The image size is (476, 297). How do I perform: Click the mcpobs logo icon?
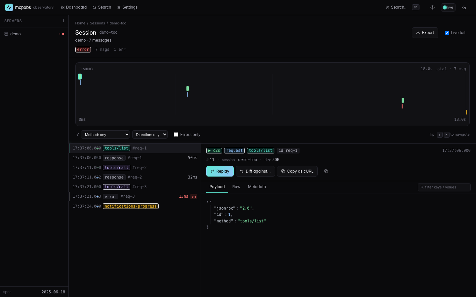click(x=9, y=7)
